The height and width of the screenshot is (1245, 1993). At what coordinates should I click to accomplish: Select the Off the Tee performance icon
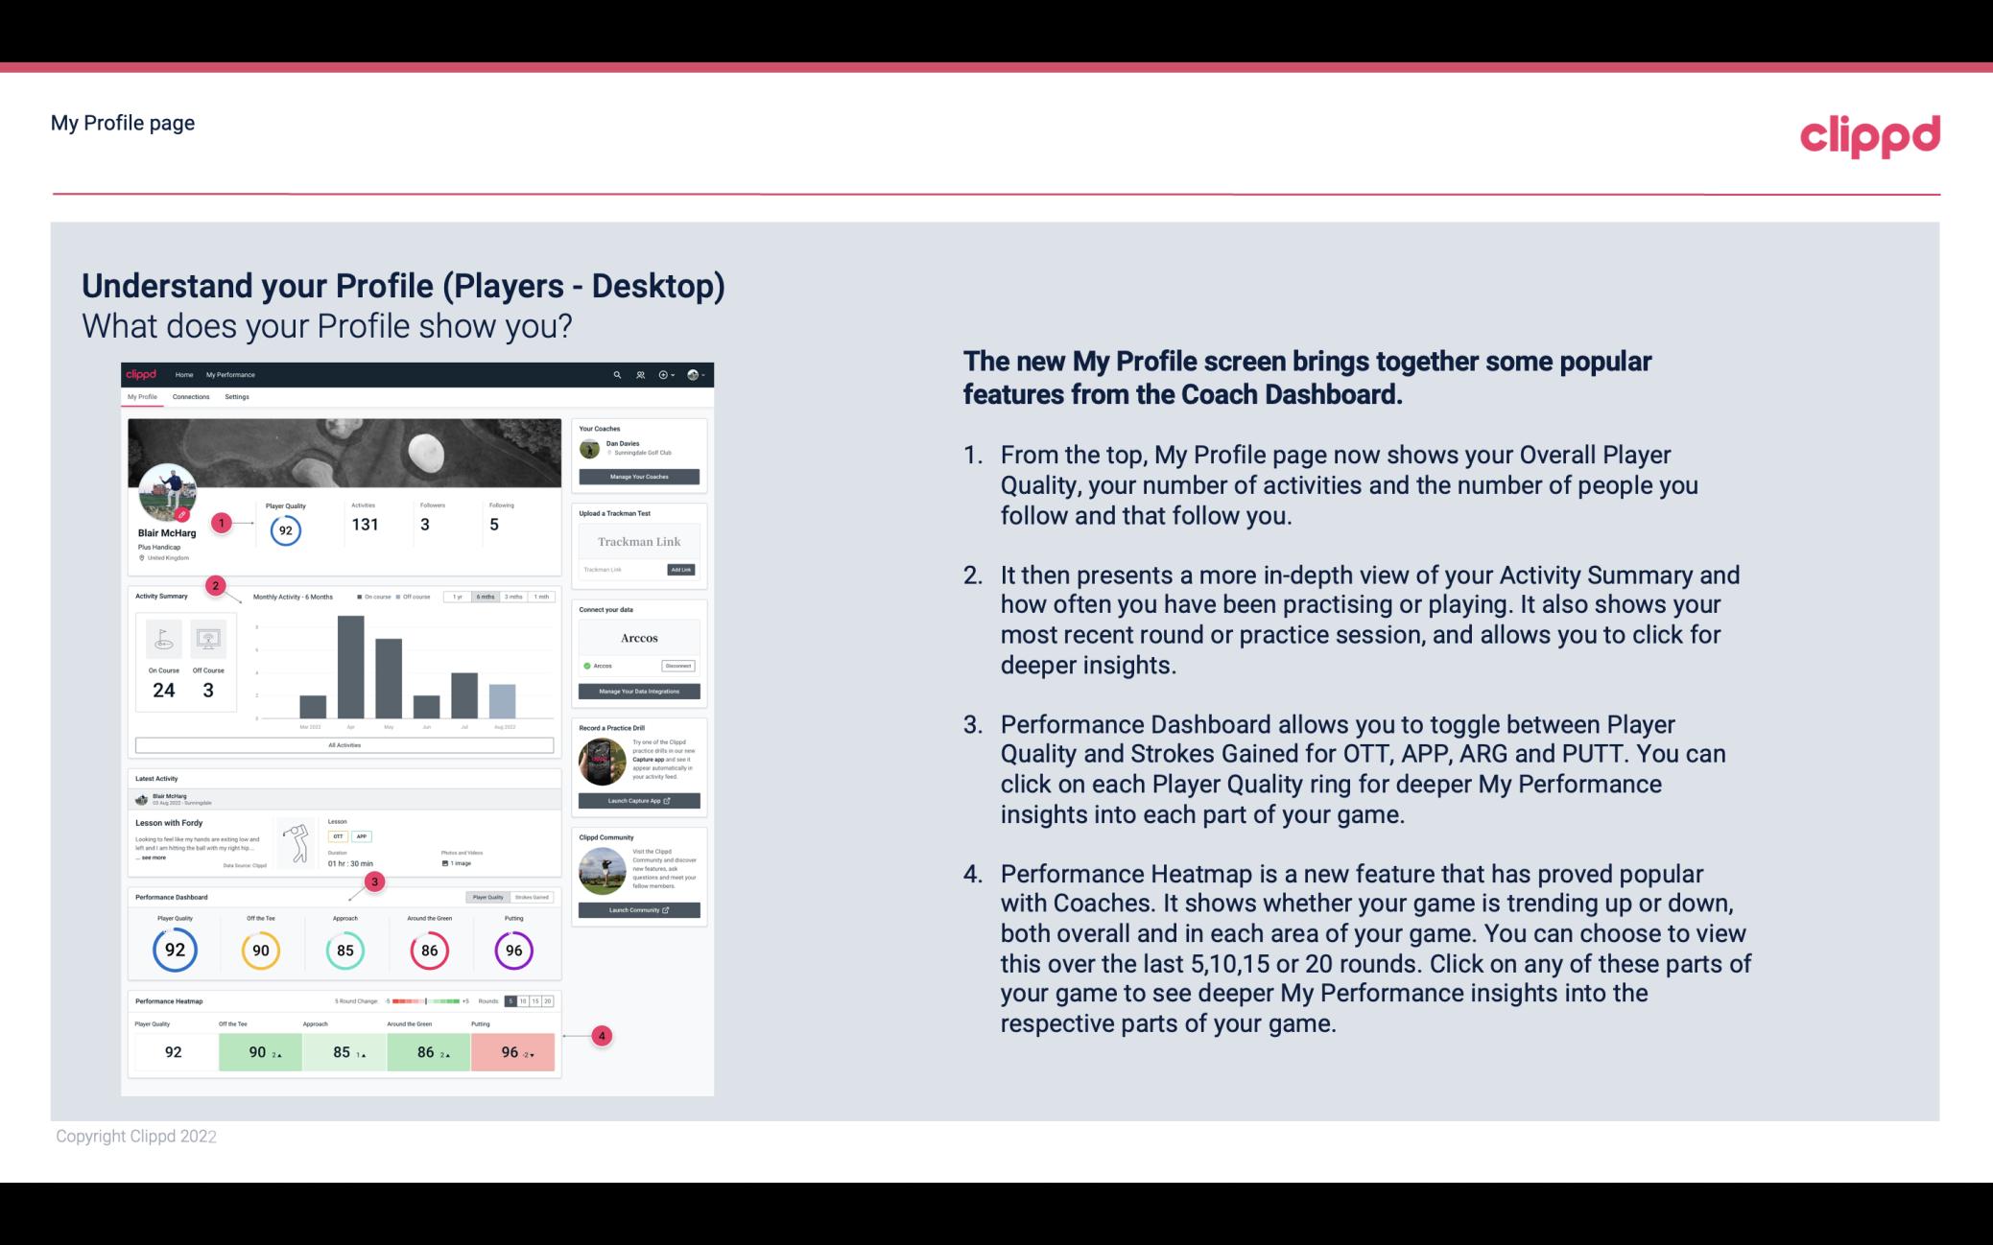260,950
